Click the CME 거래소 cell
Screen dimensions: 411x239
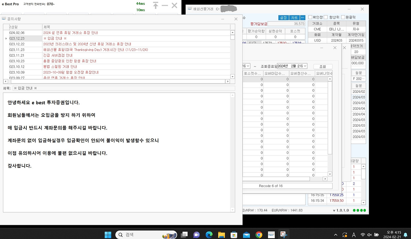click(317, 29)
